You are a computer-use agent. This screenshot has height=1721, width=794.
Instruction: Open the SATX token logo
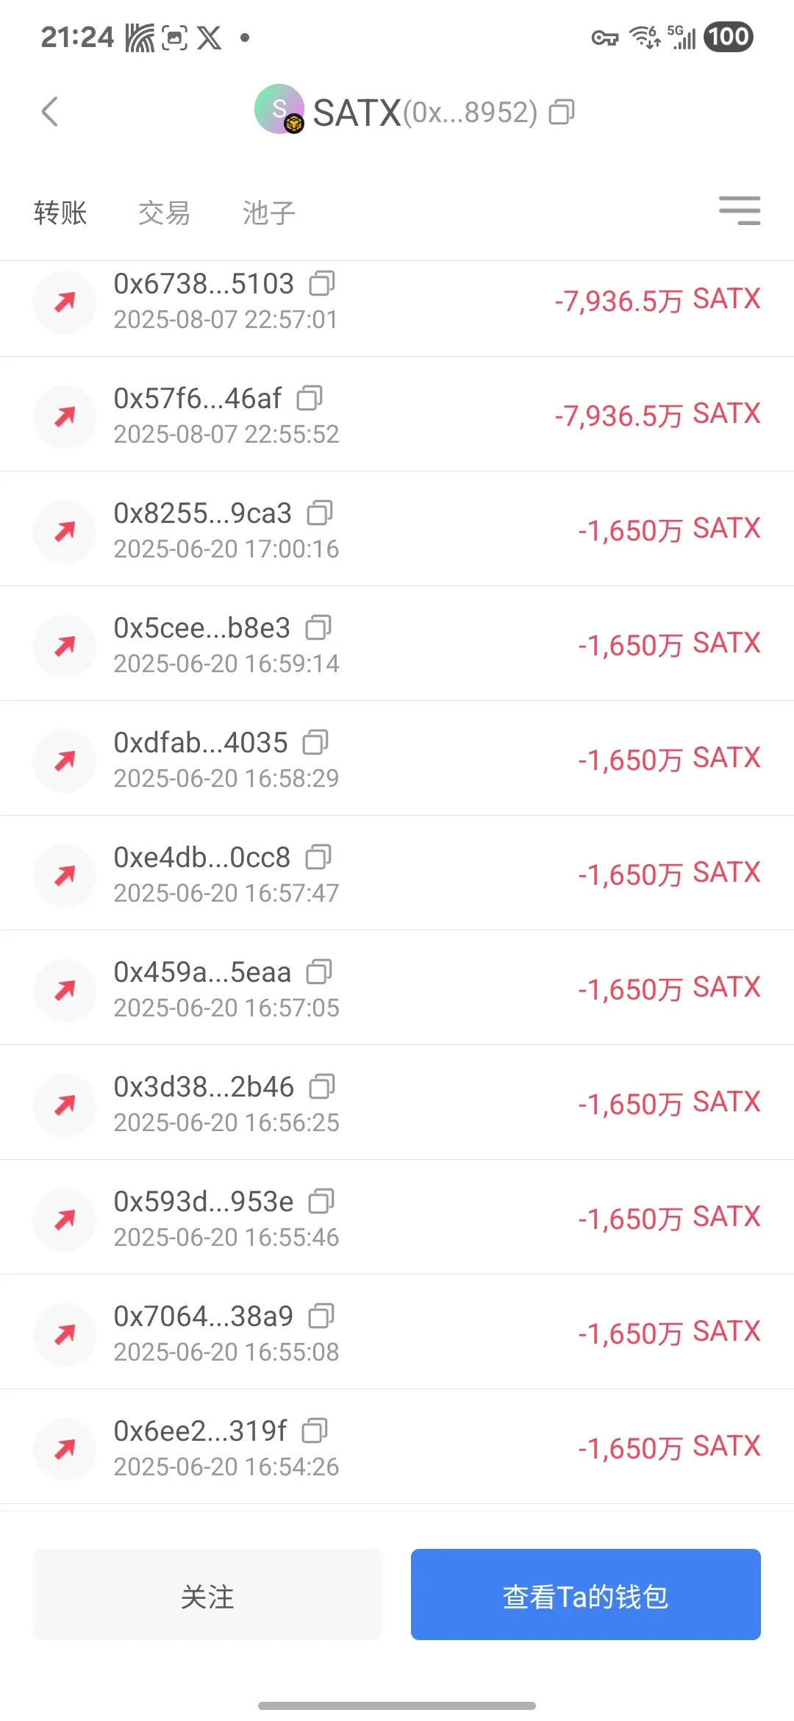coord(279,109)
